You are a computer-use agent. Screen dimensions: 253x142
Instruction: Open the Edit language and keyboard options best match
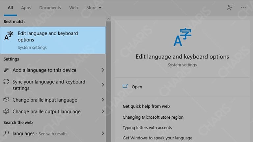53,40
